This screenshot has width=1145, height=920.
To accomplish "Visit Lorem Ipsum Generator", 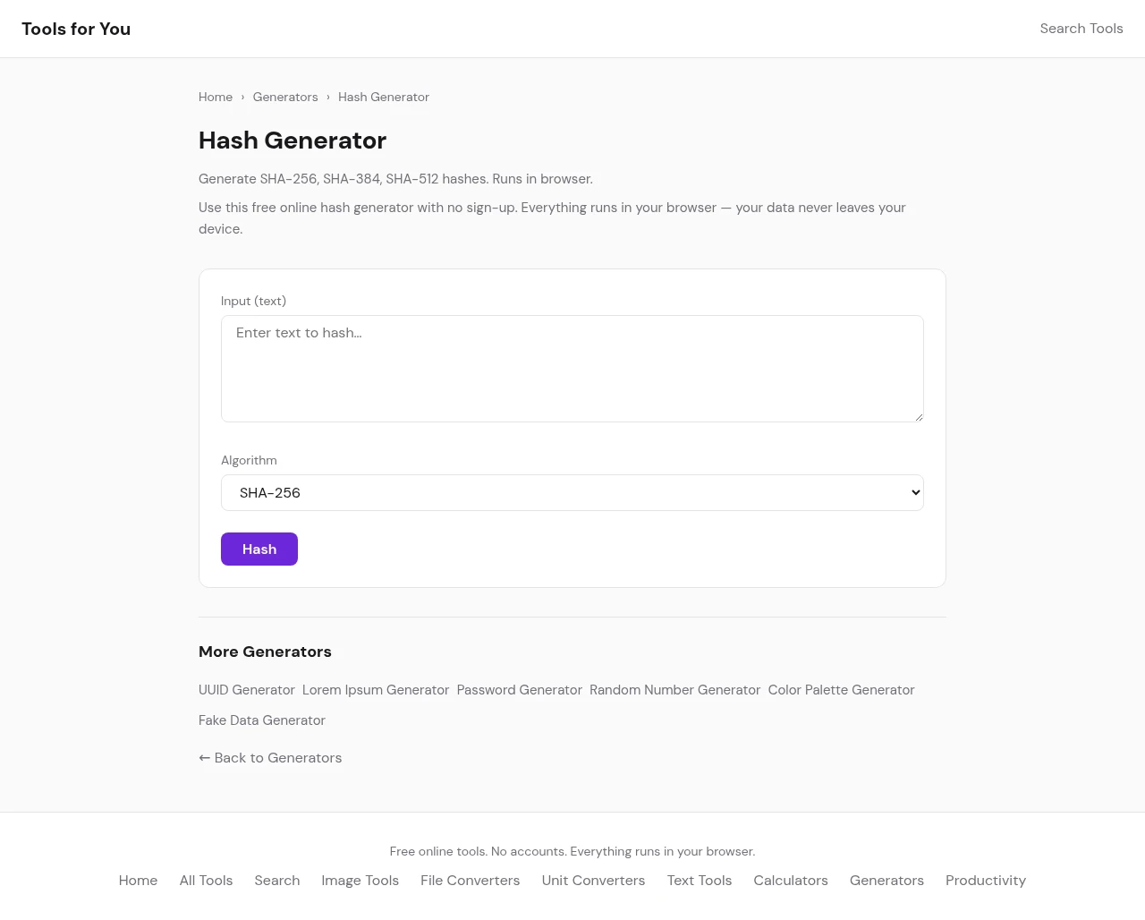I will pyautogui.click(x=376, y=690).
